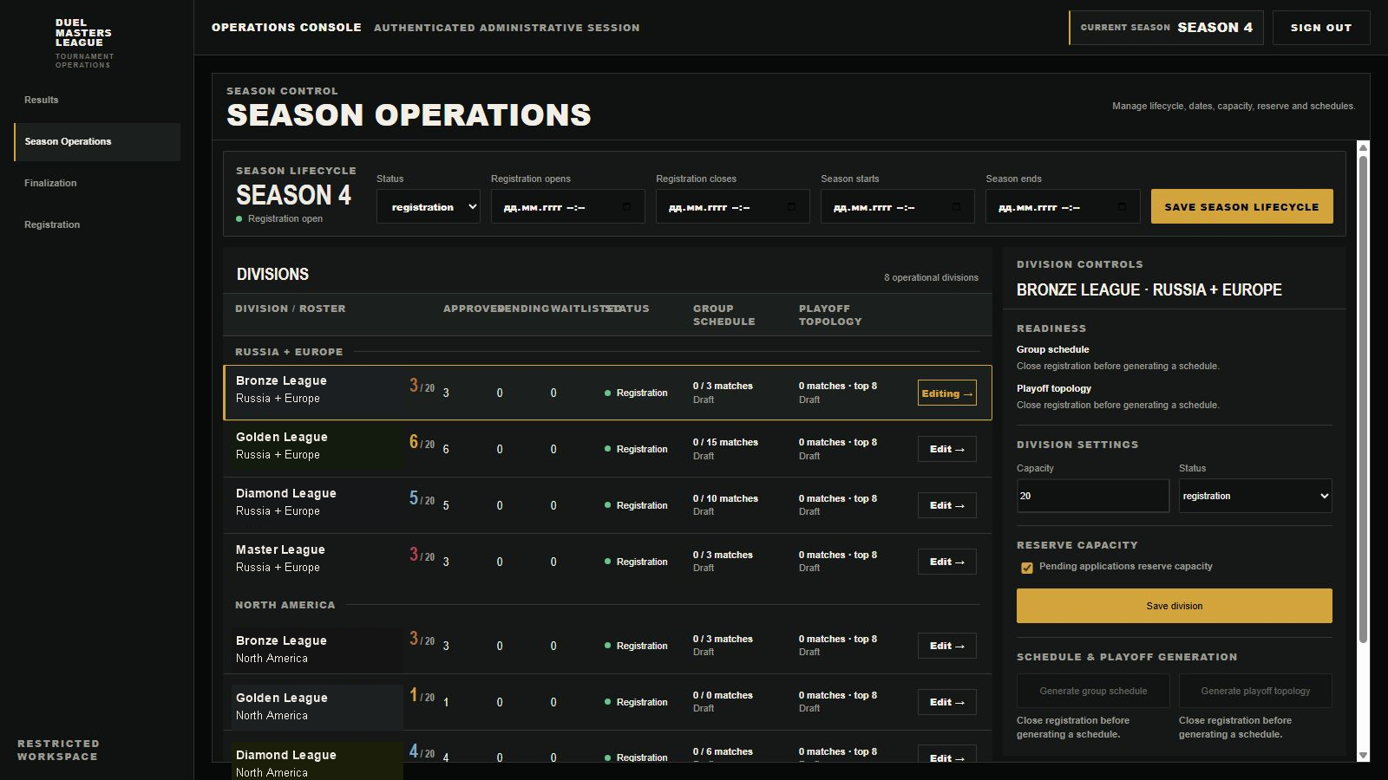Edit Diamond League Russia + Europe division
Viewport: 1388px width, 780px height.
(x=946, y=505)
